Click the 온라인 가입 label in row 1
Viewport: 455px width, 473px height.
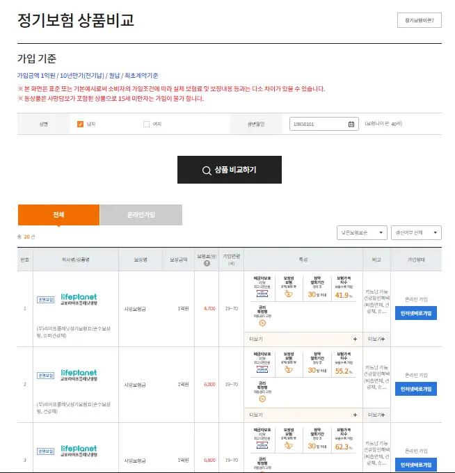click(416, 299)
